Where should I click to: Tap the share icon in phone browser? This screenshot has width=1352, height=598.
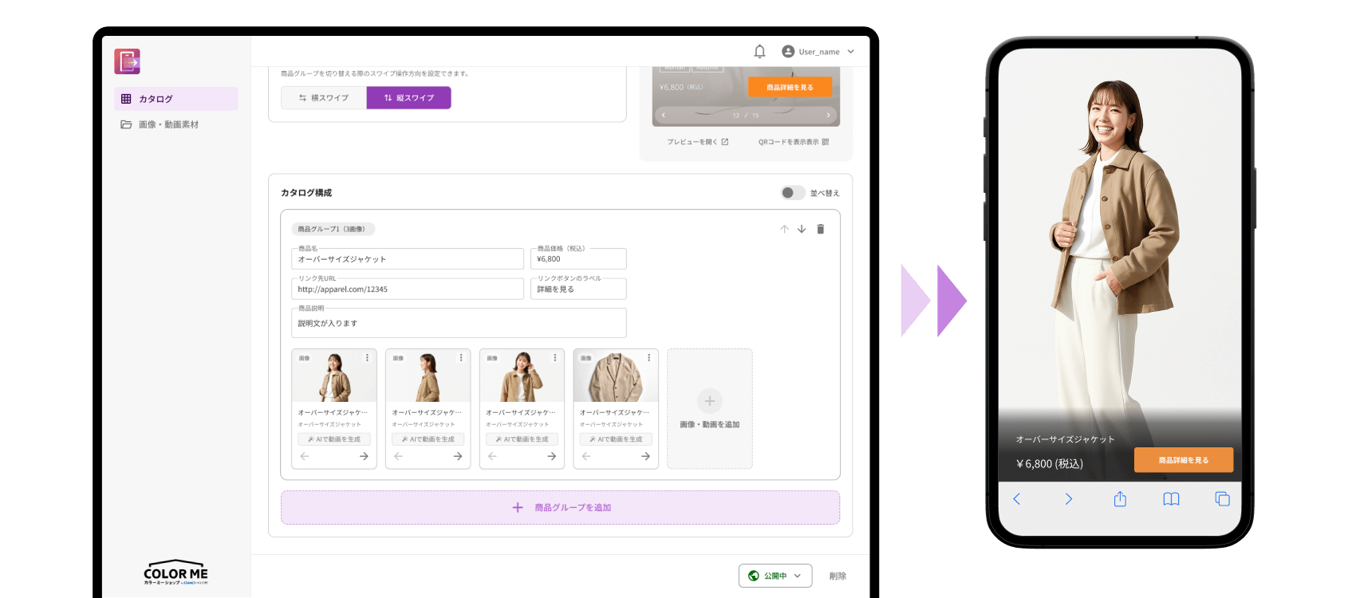point(1120,499)
